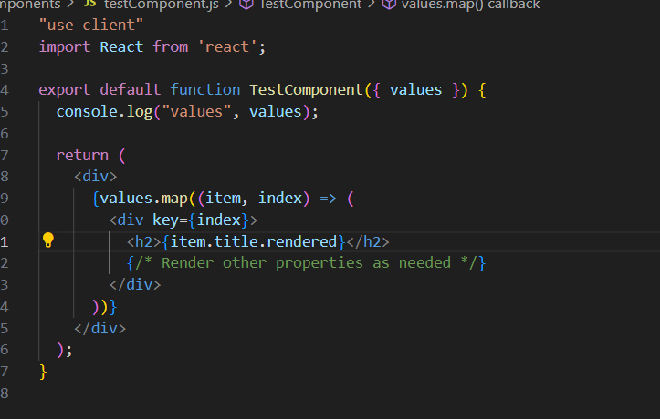The image size is (660, 419).
Task: Place cursor on the return keyword
Action: (82, 155)
